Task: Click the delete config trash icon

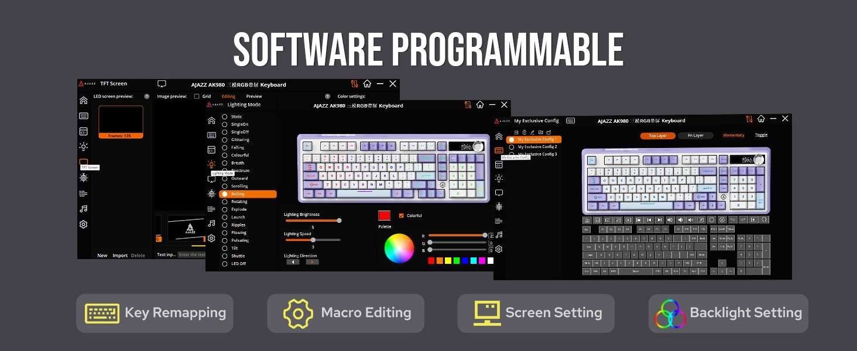Action: pyautogui.click(x=524, y=132)
